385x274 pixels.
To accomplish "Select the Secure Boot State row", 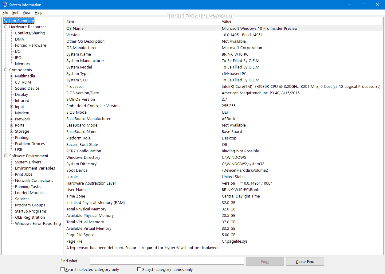I will (x=223, y=144).
